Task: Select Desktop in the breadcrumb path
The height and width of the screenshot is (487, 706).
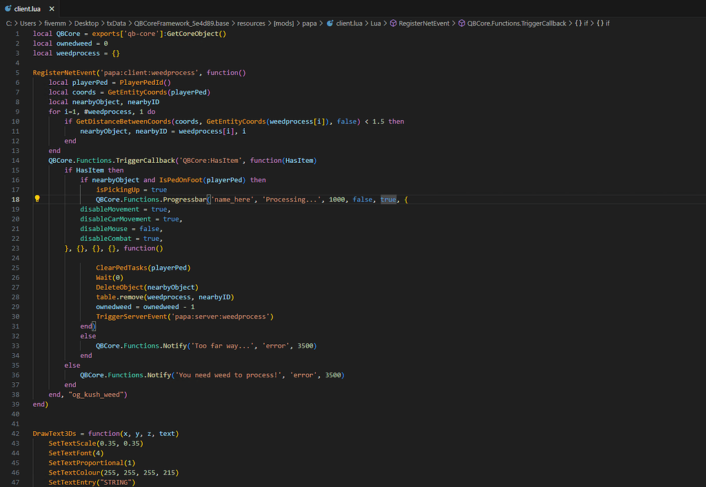Action: click(86, 23)
